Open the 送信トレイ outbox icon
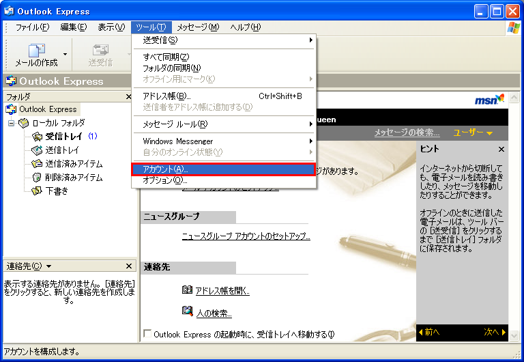The image size is (524, 362). pyautogui.click(x=37, y=150)
